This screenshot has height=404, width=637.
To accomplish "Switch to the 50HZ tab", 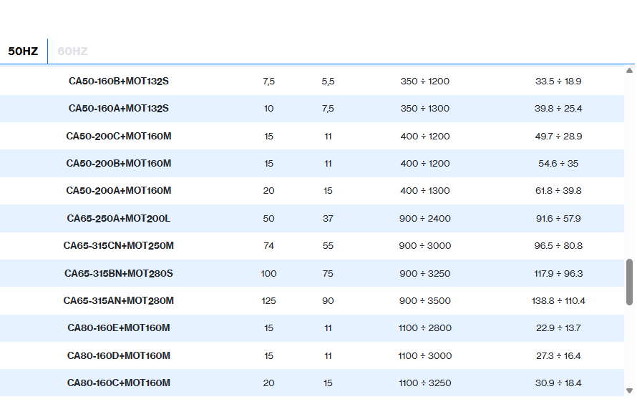I will click(x=23, y=51).
